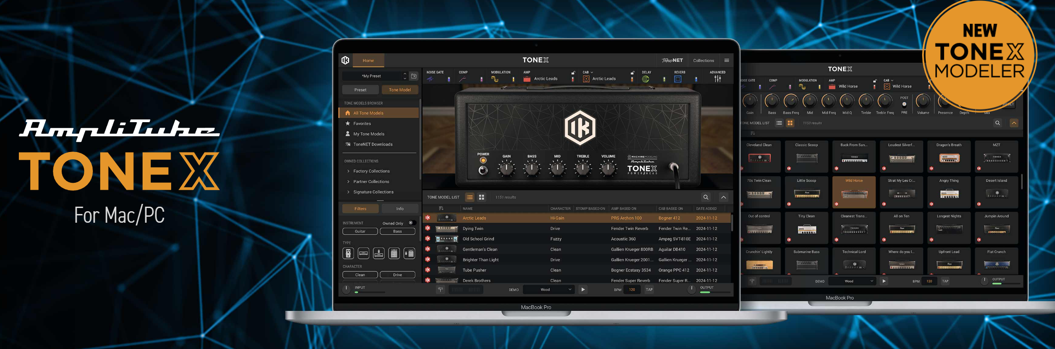This screenshot has width=1055, height=349.
Task: Click the Gain knob on the amp head
Action: [506, 169]
